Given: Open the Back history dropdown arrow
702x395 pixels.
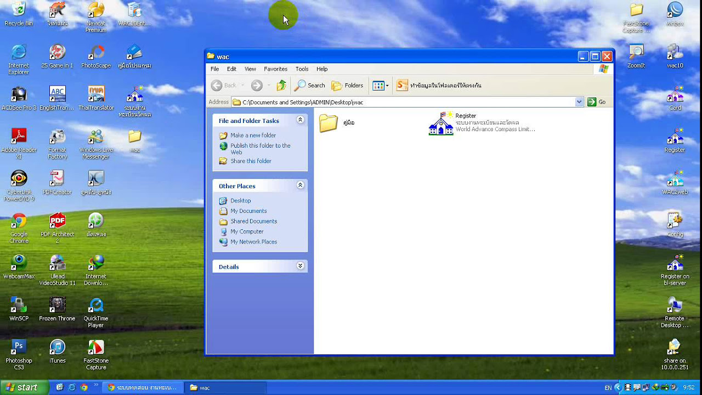Looking at the screenshot, I should 243,86.
